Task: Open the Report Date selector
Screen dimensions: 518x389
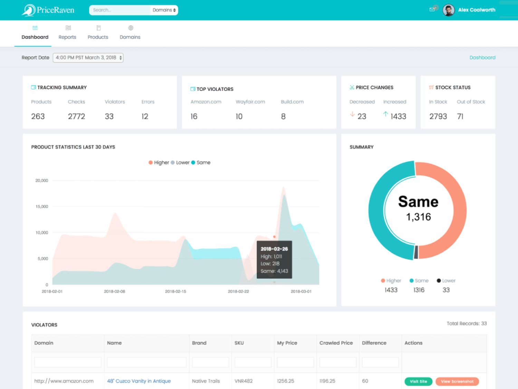Action: coord(87,57)
